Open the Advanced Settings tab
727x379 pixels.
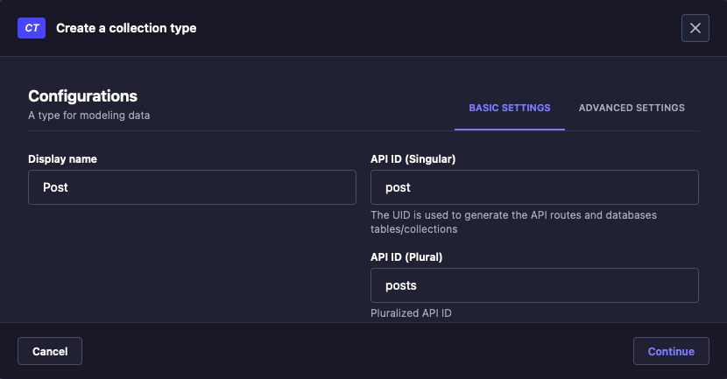[632, 108]
